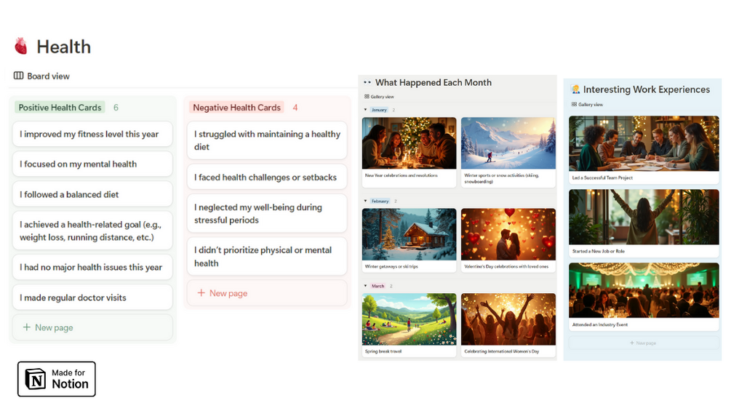Image resolution: width=731 pixels, height=411 pixels.
Task: Select the Negative Health Cards red label
Action: click(237, 108)
